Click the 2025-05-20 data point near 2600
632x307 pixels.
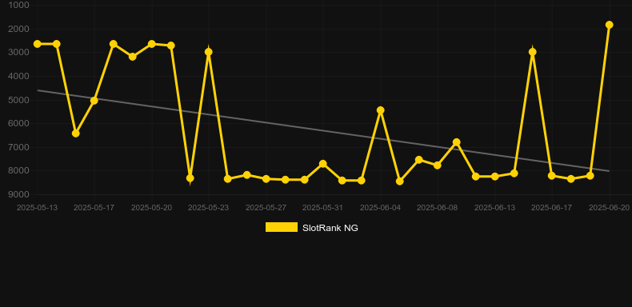pos(151,44)
